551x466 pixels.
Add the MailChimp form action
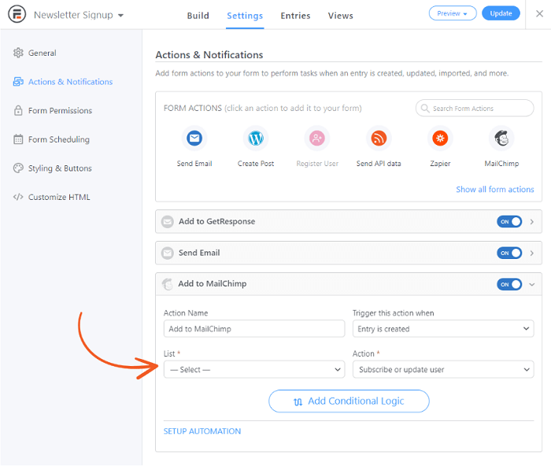pyautogui.click(x=501, y=138)
